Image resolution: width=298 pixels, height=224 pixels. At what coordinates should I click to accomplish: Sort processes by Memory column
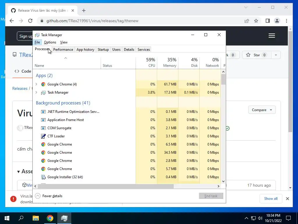pyautogui.click(x=168, y=62)
